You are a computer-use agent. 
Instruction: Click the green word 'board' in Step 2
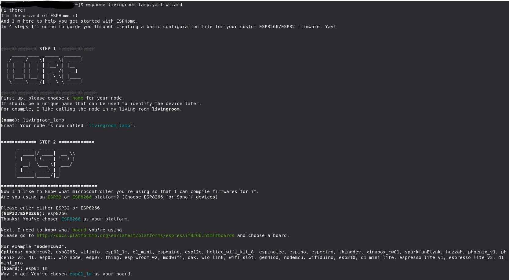point(79,230)
